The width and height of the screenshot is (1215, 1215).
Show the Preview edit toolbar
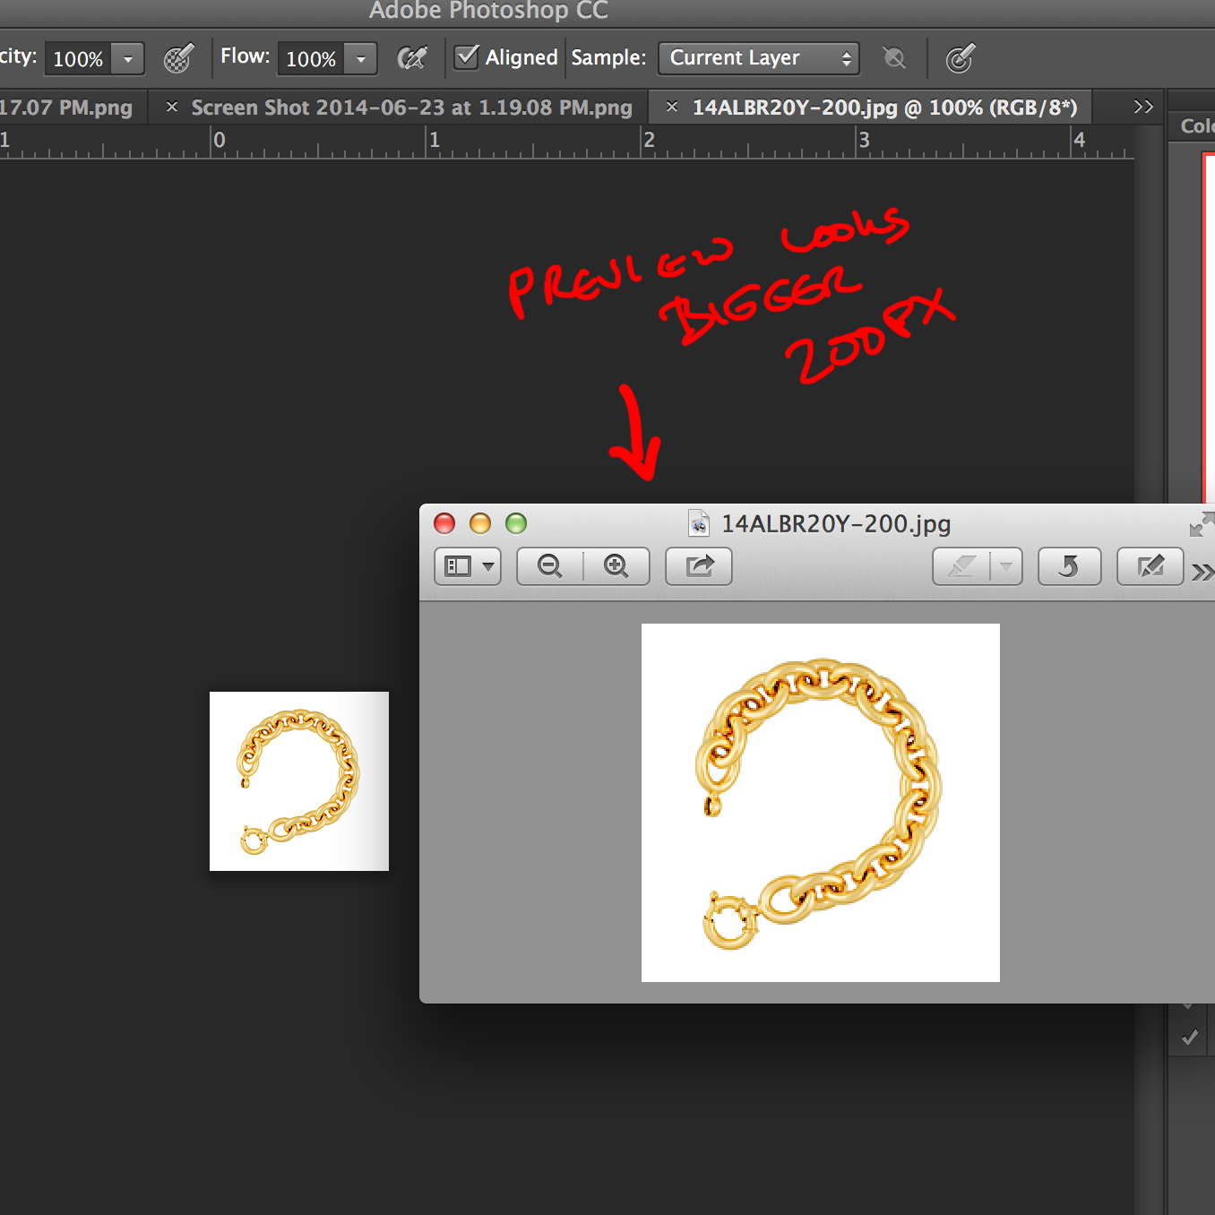click(1150, 566)
